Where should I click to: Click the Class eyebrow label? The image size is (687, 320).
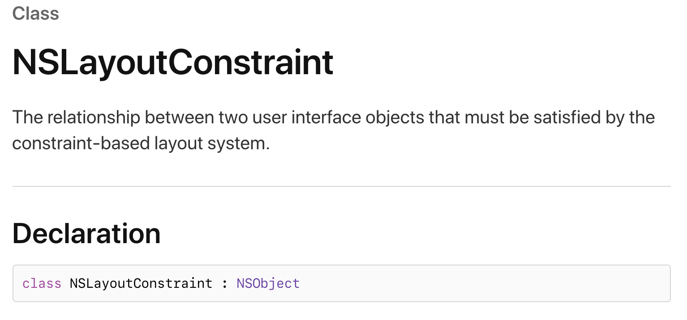35,13
